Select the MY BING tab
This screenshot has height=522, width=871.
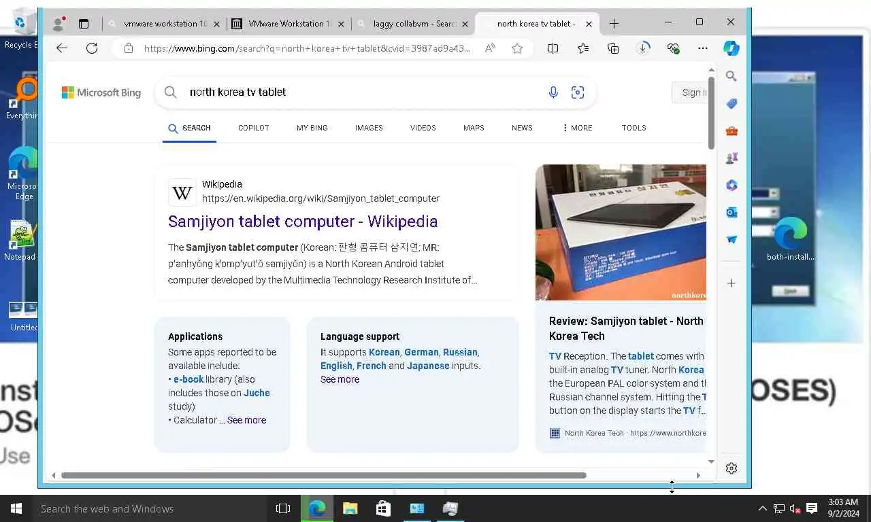312,128
